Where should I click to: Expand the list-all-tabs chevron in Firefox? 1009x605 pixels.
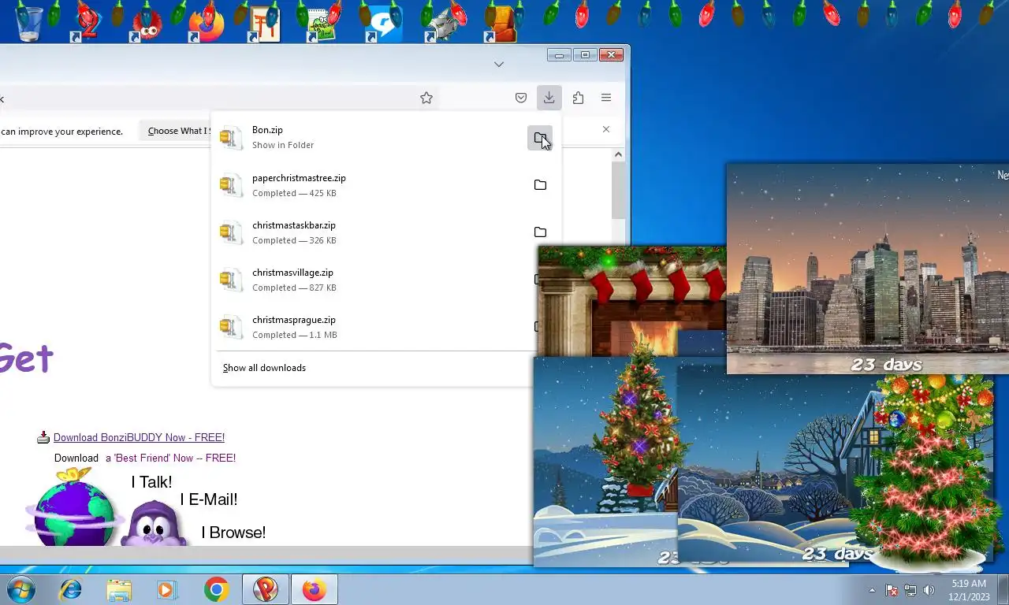click(x=499, y=64)
